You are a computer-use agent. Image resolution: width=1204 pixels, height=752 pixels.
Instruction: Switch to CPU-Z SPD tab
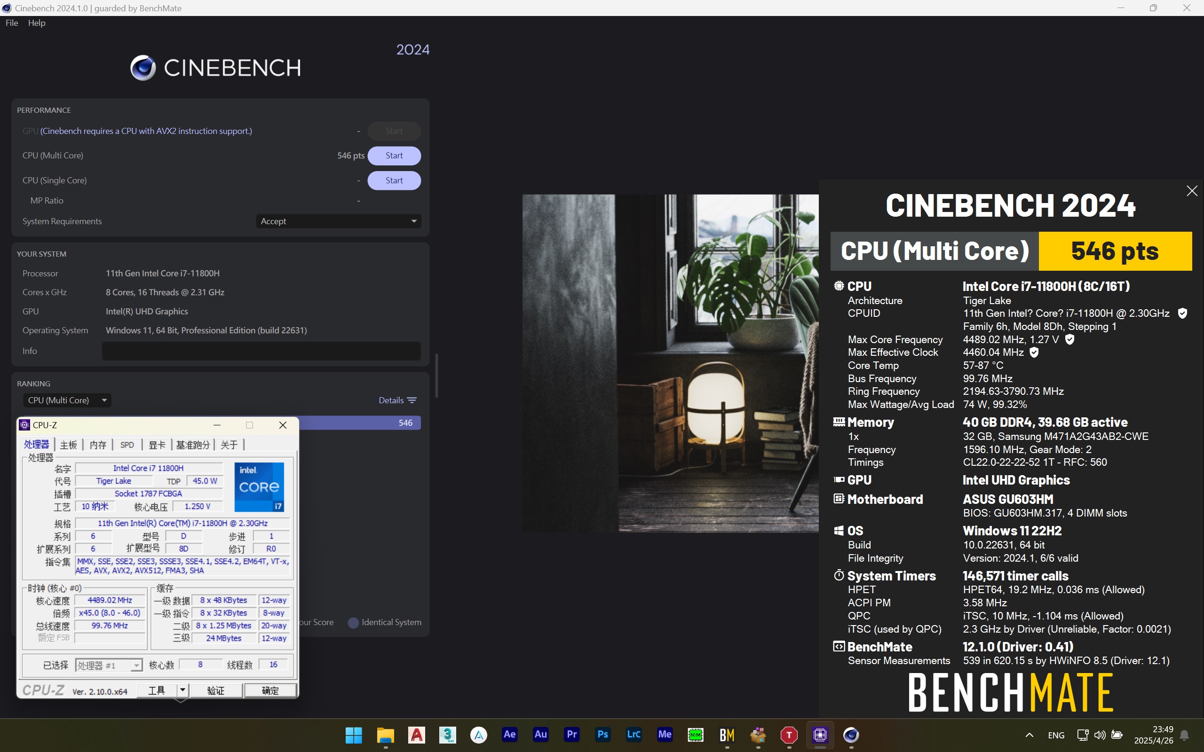pyautogui.click(x=127, y=445)
